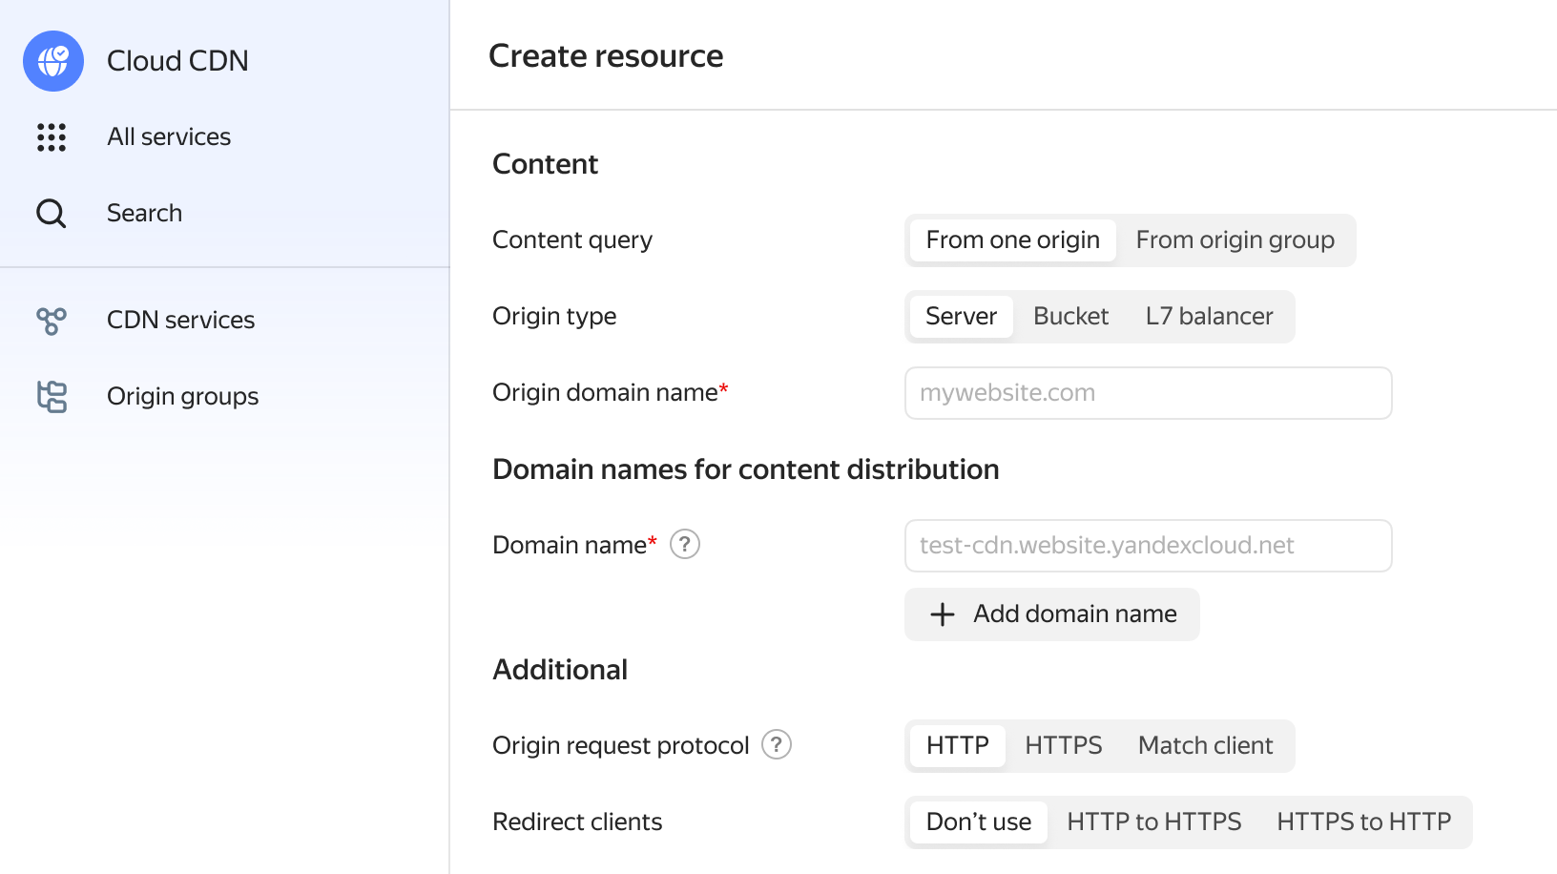Select the L7 balancer origin type

(1207, 316)
